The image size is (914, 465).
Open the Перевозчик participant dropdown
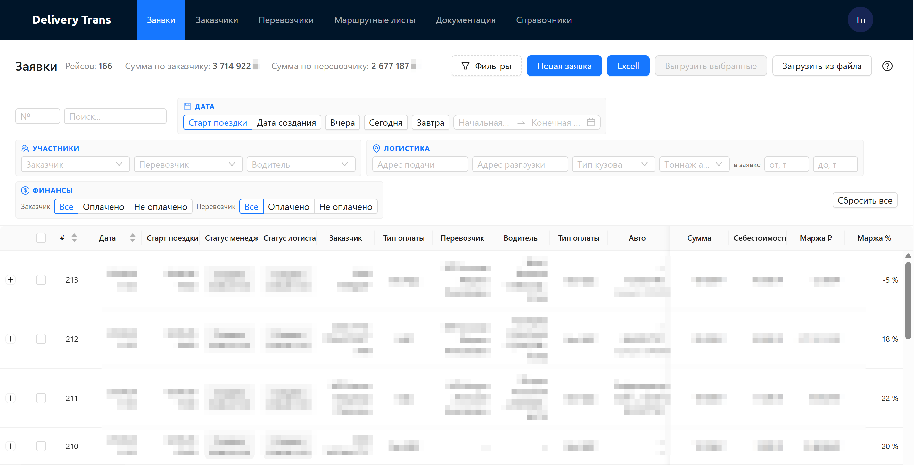pos(188,164)
